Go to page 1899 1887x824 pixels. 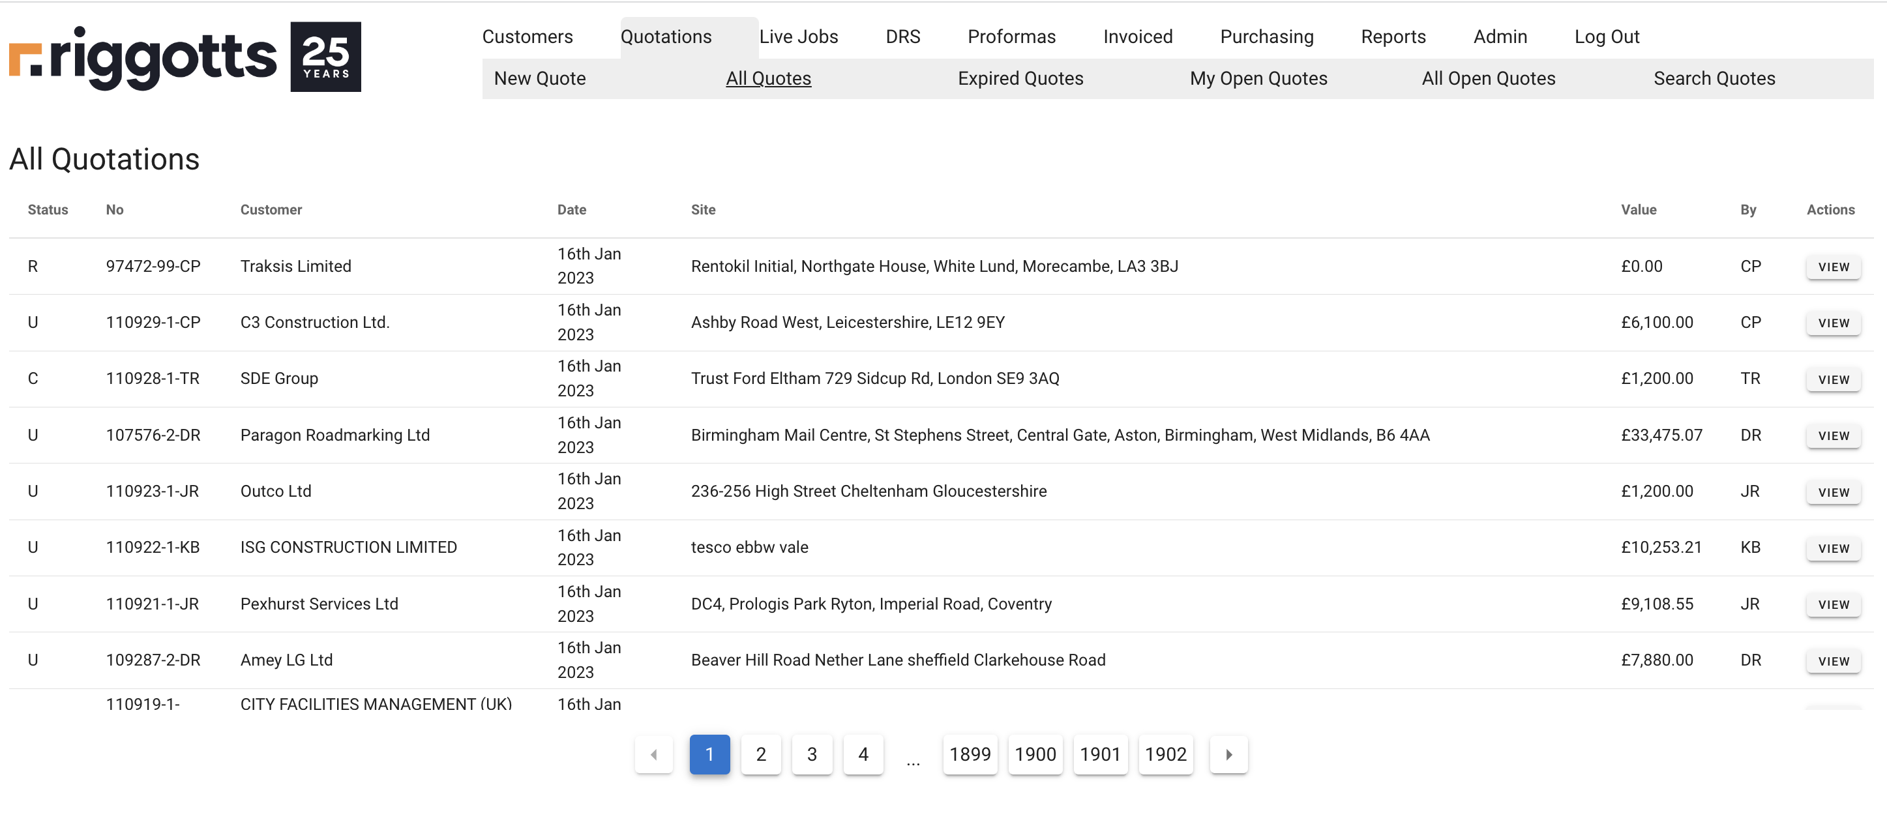tap(969, 754)
